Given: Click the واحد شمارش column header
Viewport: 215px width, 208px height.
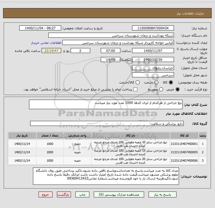Looking at the screenshot, I should [77, 135].
